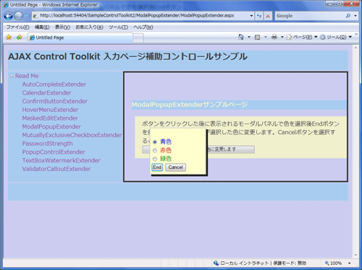Click the ModalPopupExtenderサンプルページ heading
This screenshot has width=362, height=270.
pos(190,105)
